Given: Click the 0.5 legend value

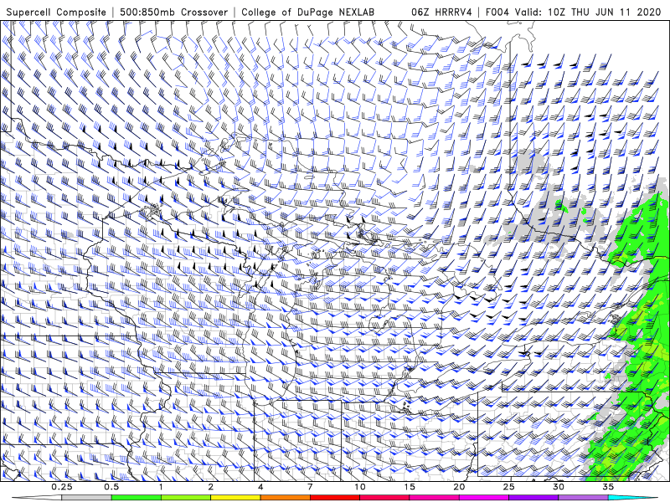Looking at the screenshot, I should pyautogui.click(x=111, y=487).
